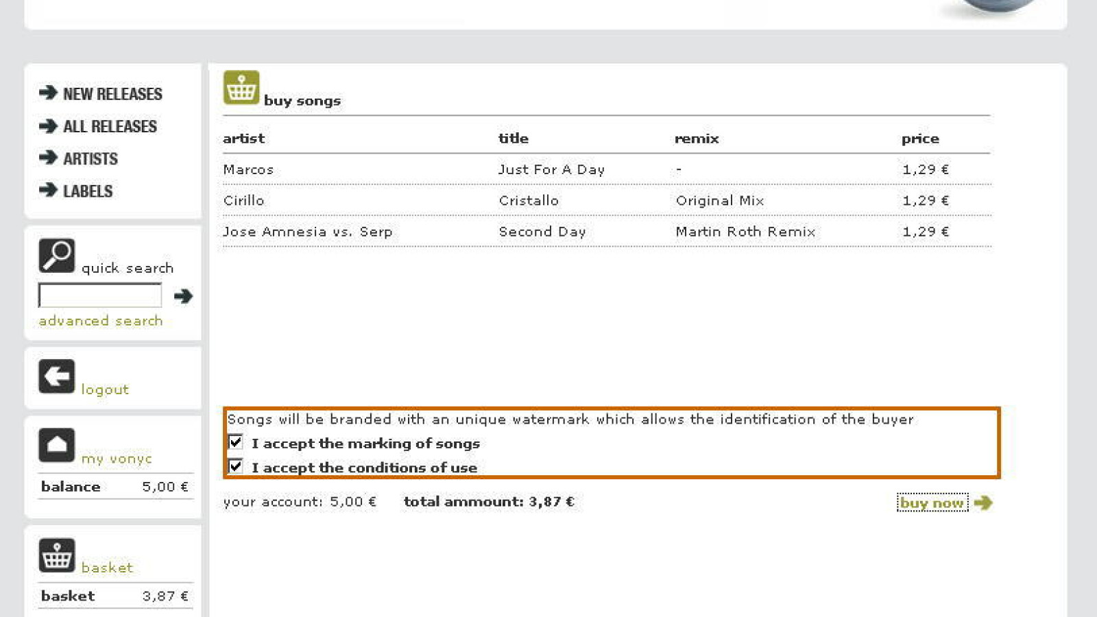Viewport: 1097px width, 617px height.
Task: Click the basket icon in sidebar
Action: (x=56, y=555)
